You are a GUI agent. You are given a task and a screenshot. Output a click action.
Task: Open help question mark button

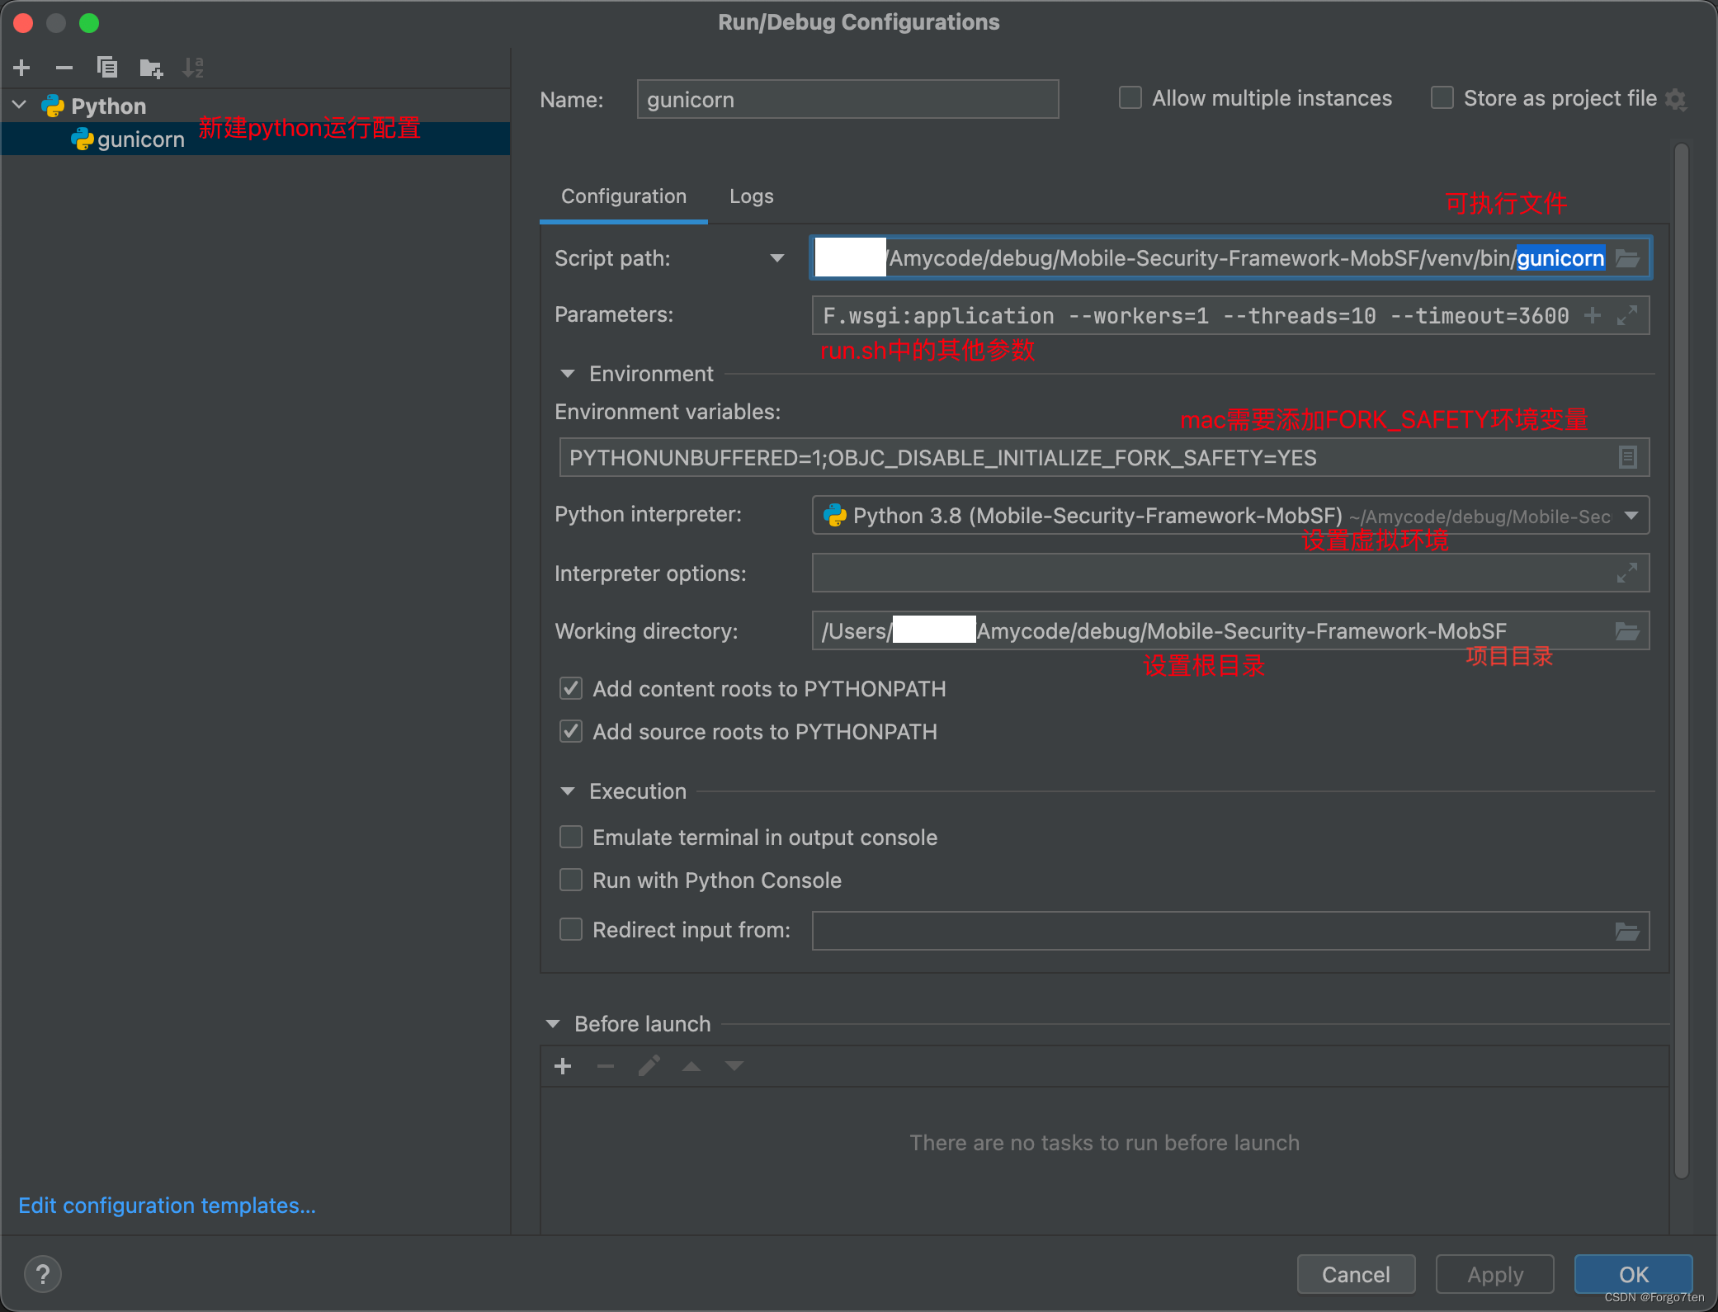43,1274
